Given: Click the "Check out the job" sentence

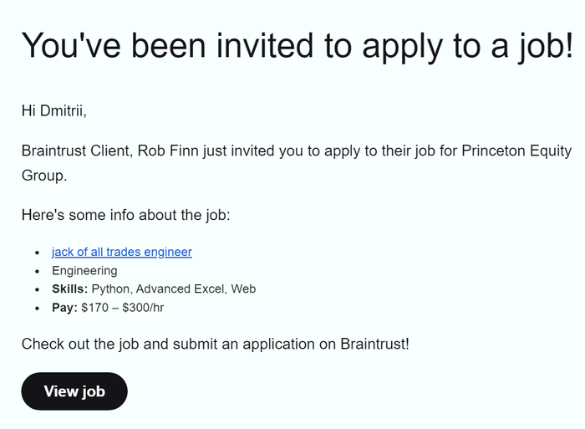Looking at the screenshot, I should pos(215,344).
